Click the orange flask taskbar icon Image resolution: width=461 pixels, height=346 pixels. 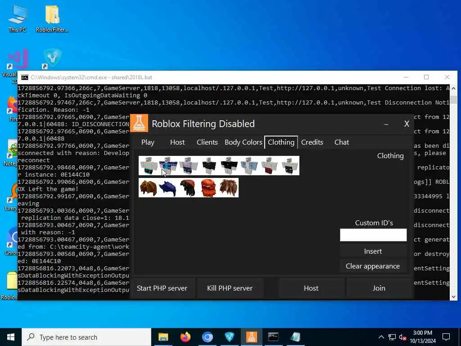251,337
